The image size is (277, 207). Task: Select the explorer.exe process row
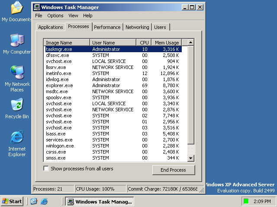click(59, 85)
